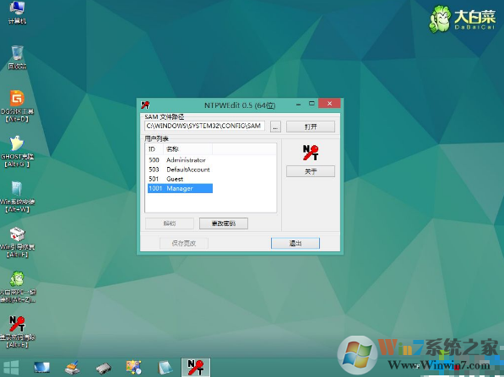Click the paintbrush tool icon in taskbar
Viewport: 504px width, 377px height.
[72, 368]
